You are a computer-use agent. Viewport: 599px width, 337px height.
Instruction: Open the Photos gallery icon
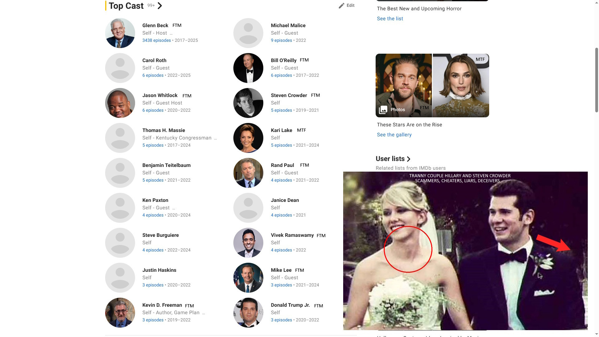(383, 110)
